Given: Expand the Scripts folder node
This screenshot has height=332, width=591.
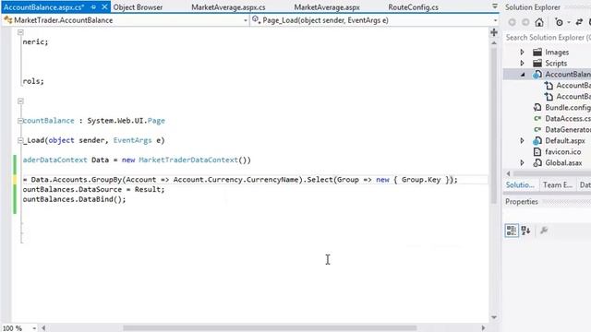Looking at the screenshot, I should point(522,63).
